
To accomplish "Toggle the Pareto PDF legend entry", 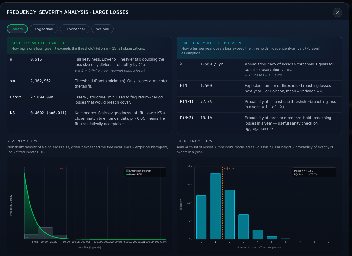I will (134, 174).
